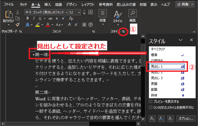Viewport: 198px width, 126px height.
Task: Open the Styles dialog launcher arrow
Action: click(x=123, y=31)
